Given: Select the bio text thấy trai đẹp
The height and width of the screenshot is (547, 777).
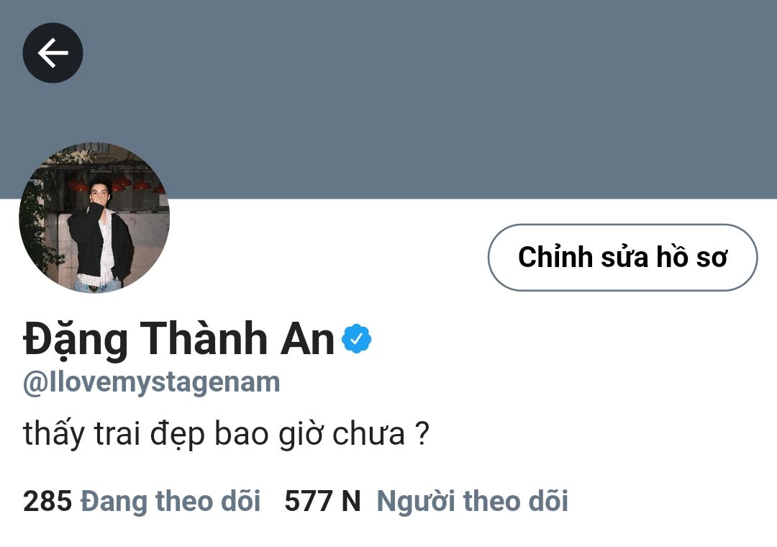Looking at the screenshot, I should [114, 434].
